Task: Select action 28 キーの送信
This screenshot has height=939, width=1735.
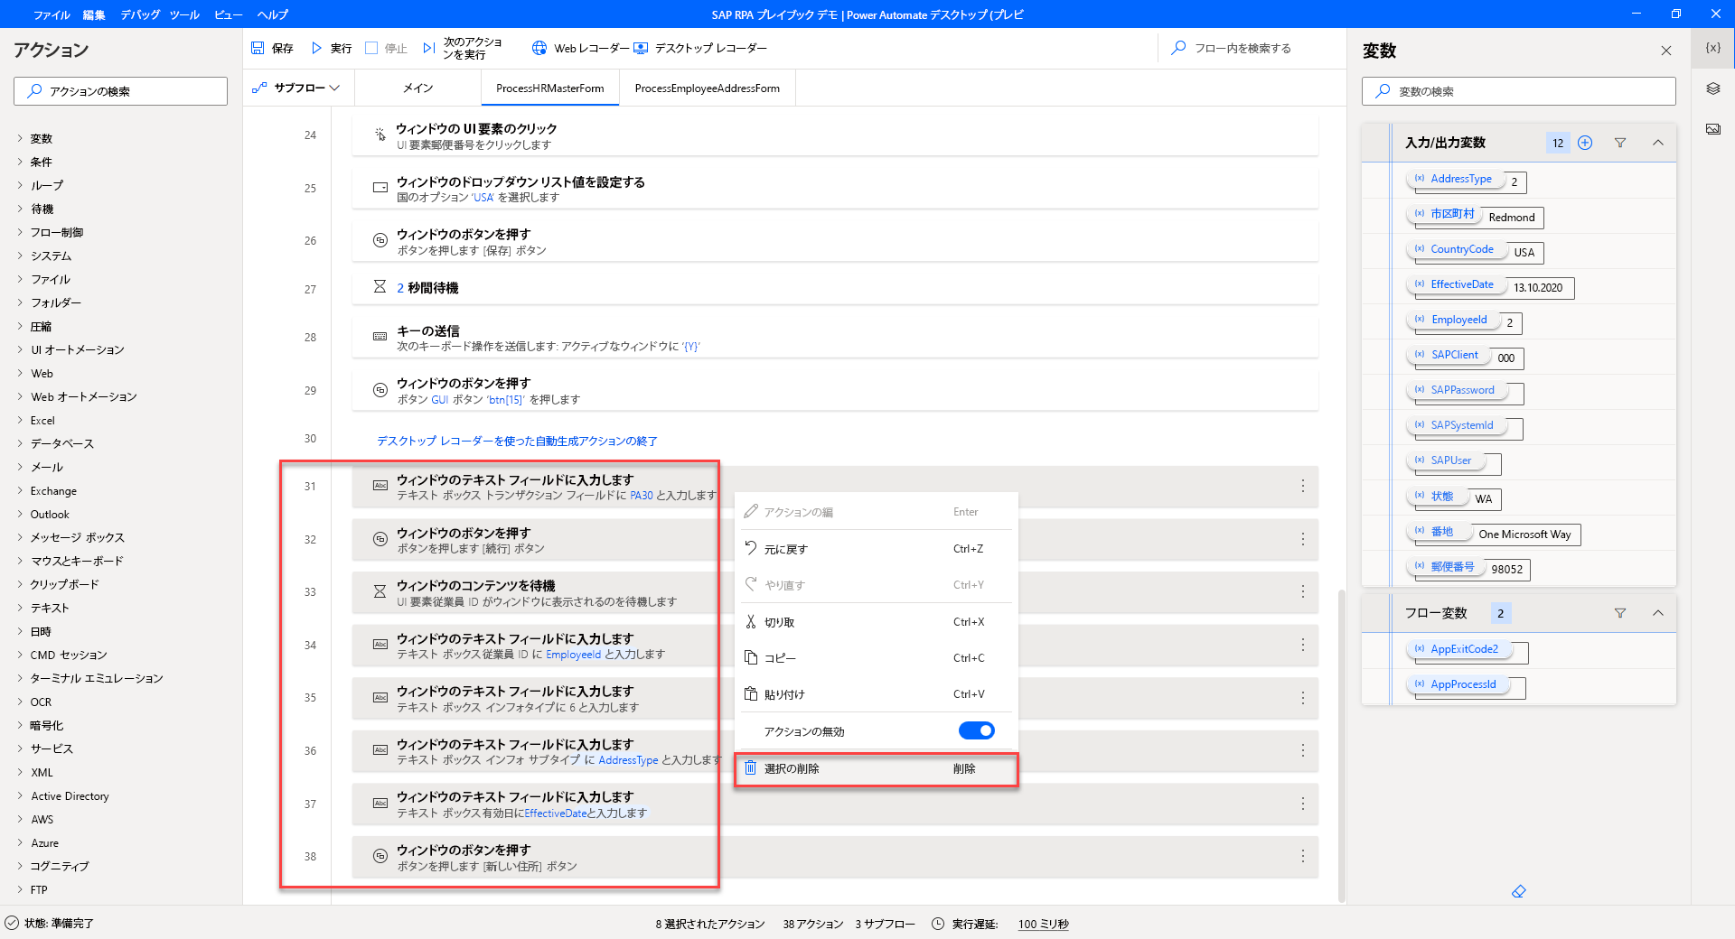Action: pyautogui.click(x=835, y=338)
